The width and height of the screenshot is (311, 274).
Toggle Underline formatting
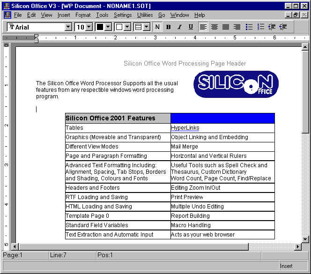191,27
